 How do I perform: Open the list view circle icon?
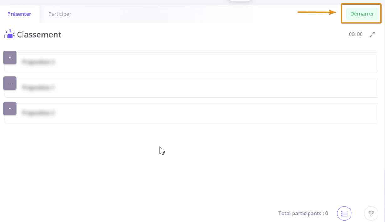344,214
